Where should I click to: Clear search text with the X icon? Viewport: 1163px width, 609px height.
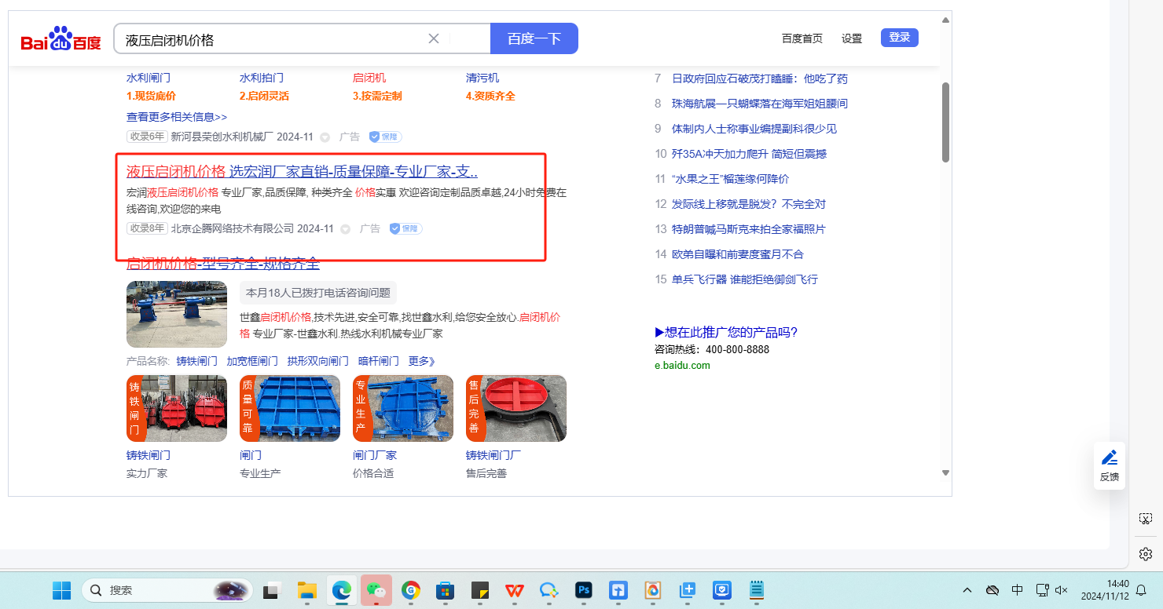433,38
